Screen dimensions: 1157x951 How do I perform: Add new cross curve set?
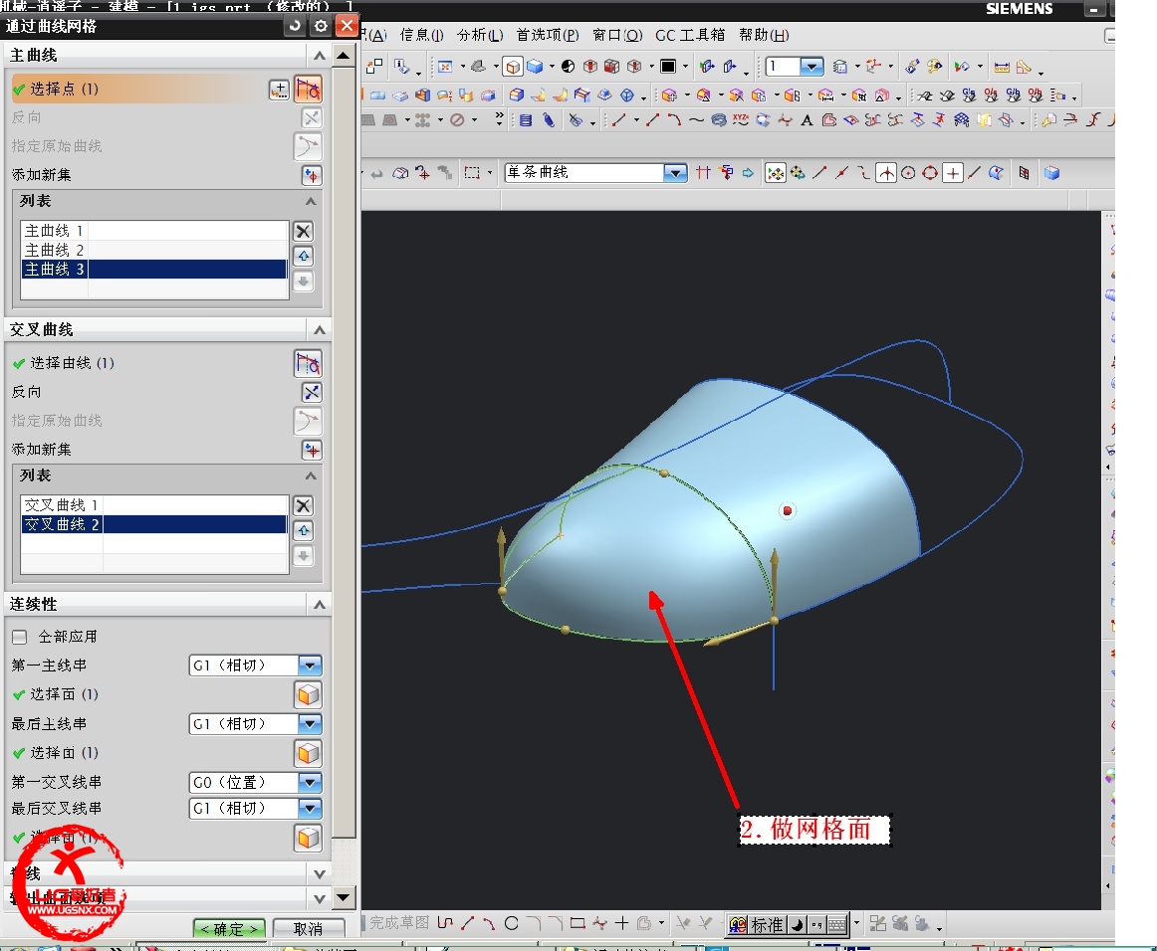click(x=312, y=450)
